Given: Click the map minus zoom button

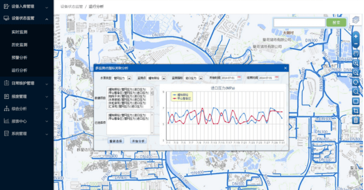Looking at the screenshot, I should [356, 44].
